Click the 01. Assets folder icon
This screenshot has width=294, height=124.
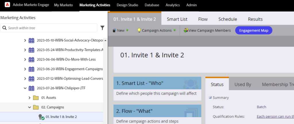click(36, 98)
